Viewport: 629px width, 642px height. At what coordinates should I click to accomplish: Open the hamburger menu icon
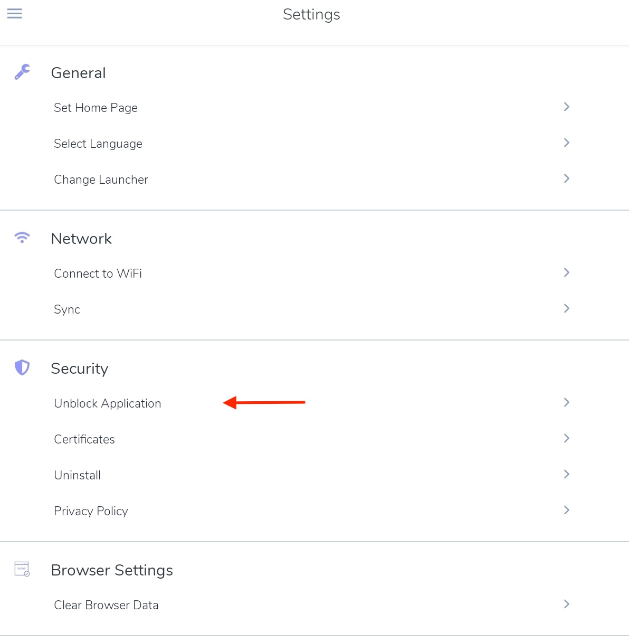pyautogui.click(x=14, y=14)
